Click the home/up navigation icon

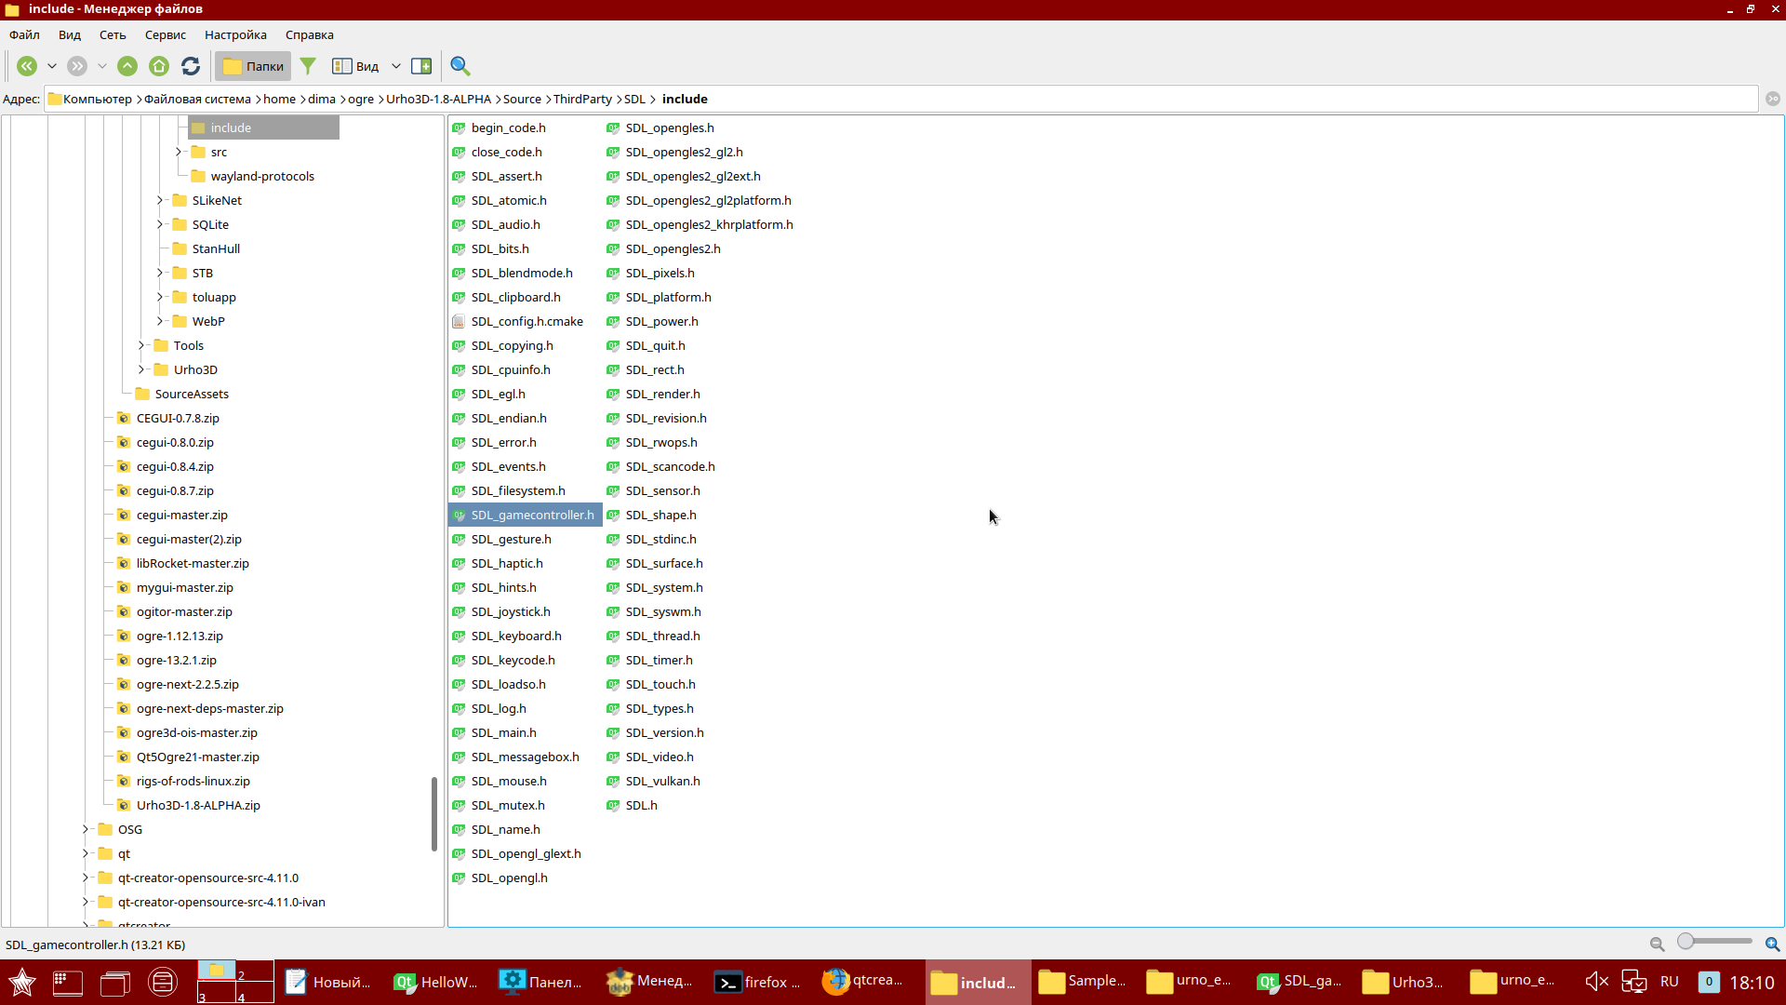pos(158,65)
